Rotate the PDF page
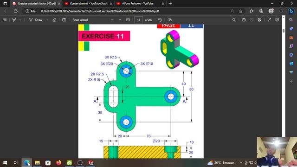The height and width of the screenshot is (167, 297). [160, 20]
